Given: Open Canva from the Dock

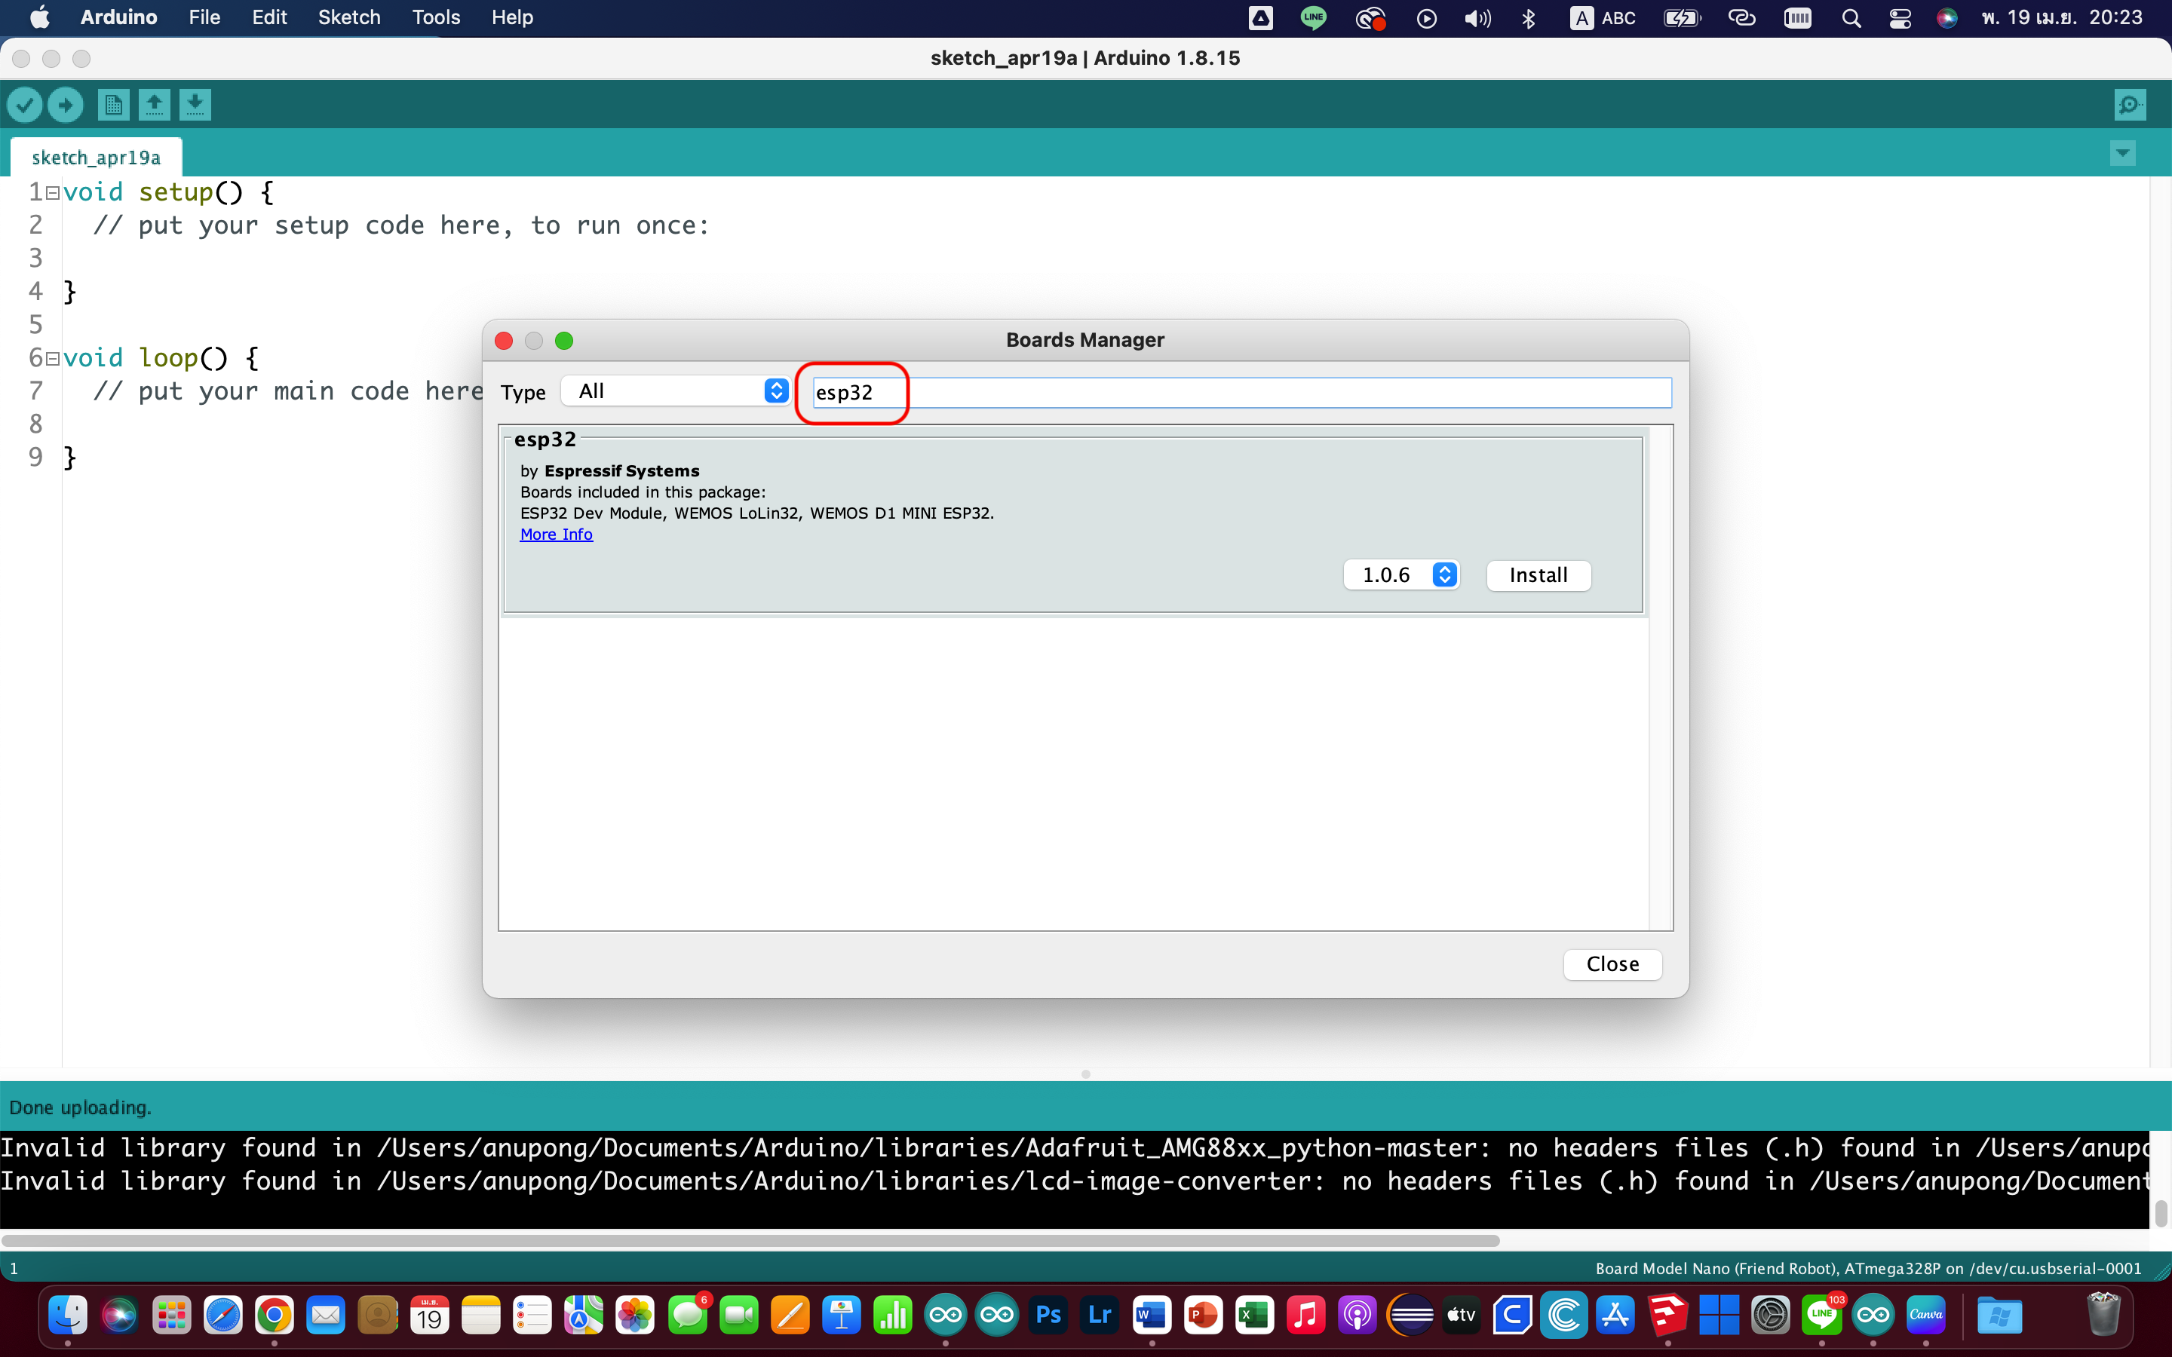Looking at the screenshot, I should tap(1925, 1316).
